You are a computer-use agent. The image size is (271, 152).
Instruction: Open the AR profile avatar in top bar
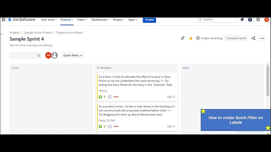[266, 20]
